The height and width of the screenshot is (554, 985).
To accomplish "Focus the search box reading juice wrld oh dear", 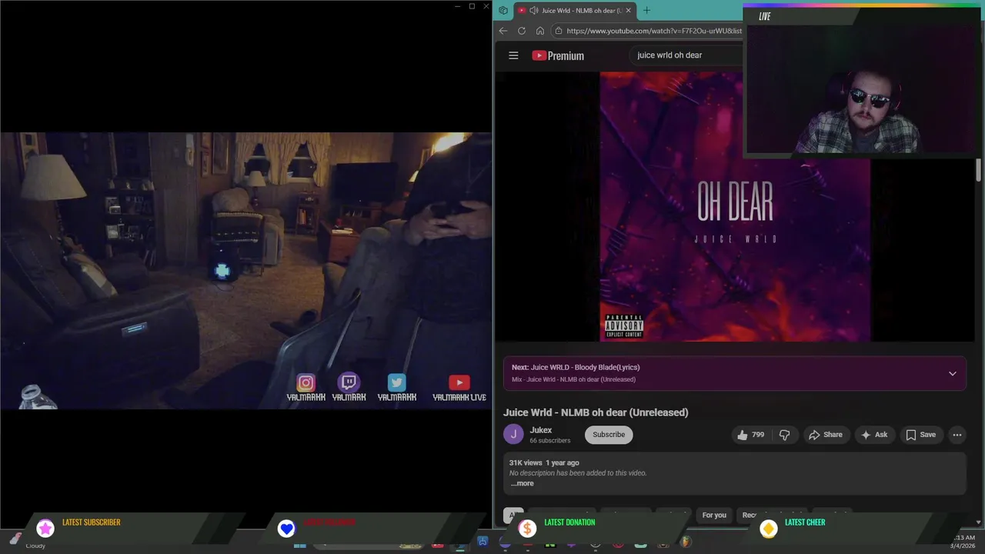I will pyautogui.click(x=685, y=55).
